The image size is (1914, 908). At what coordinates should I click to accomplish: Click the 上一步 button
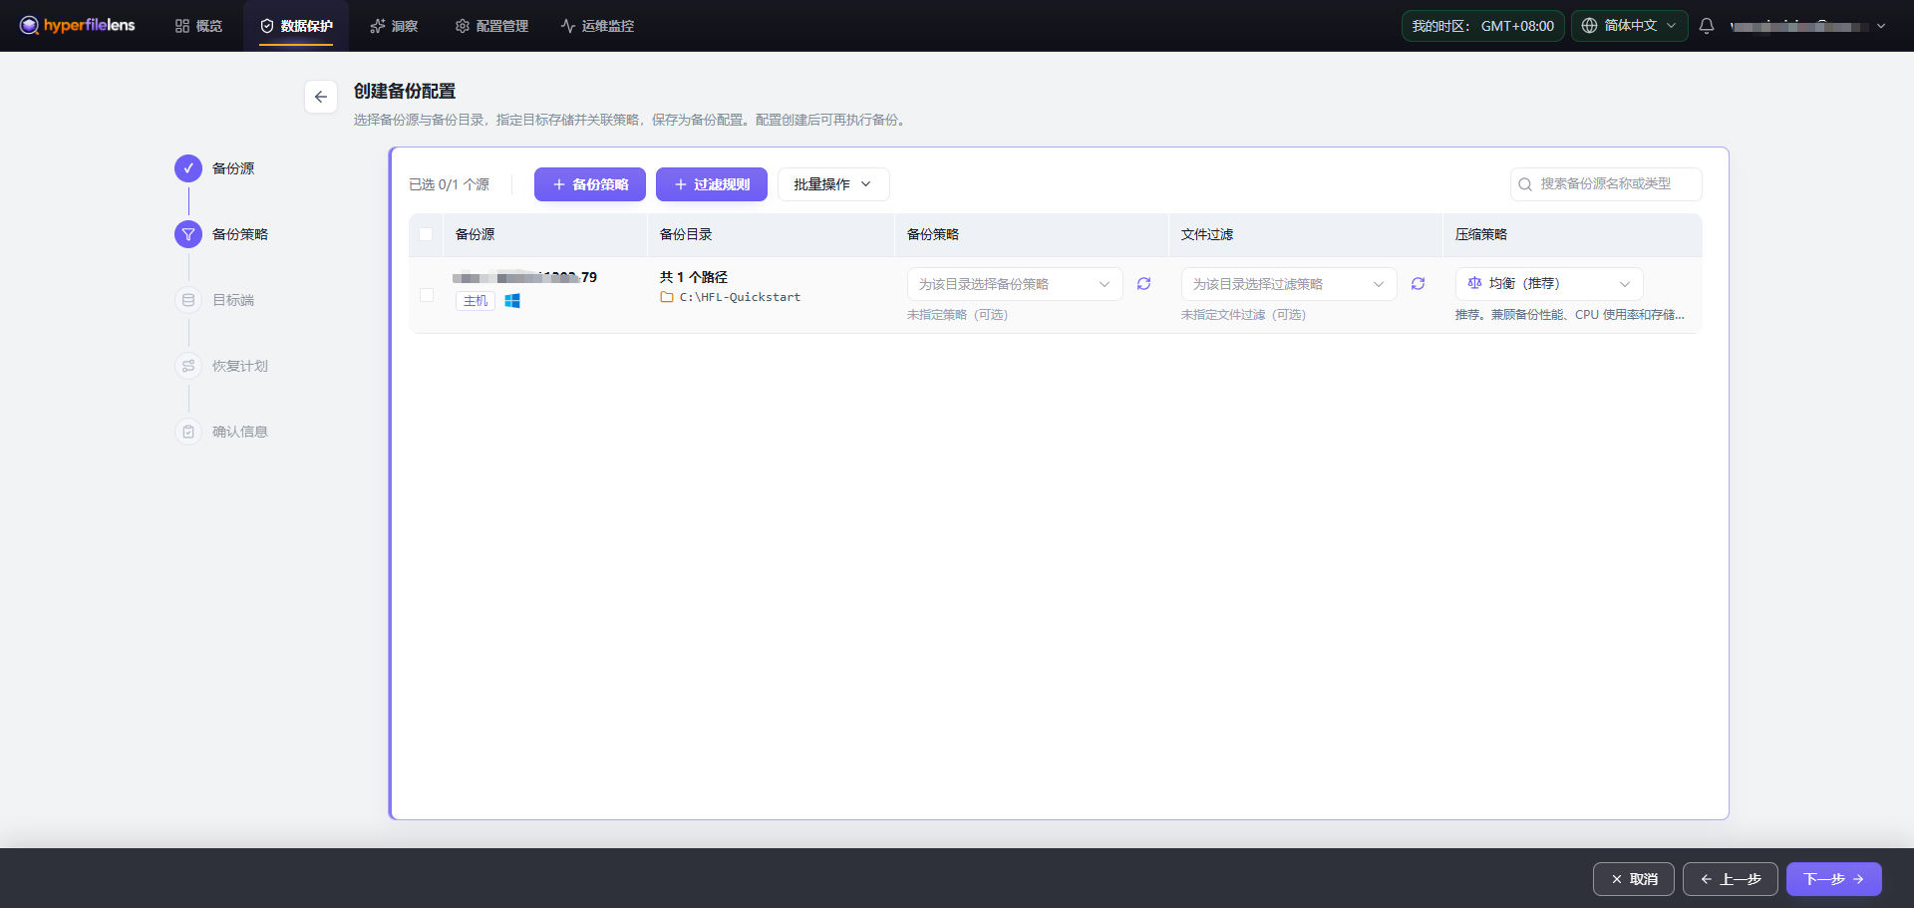[1731, 879]
